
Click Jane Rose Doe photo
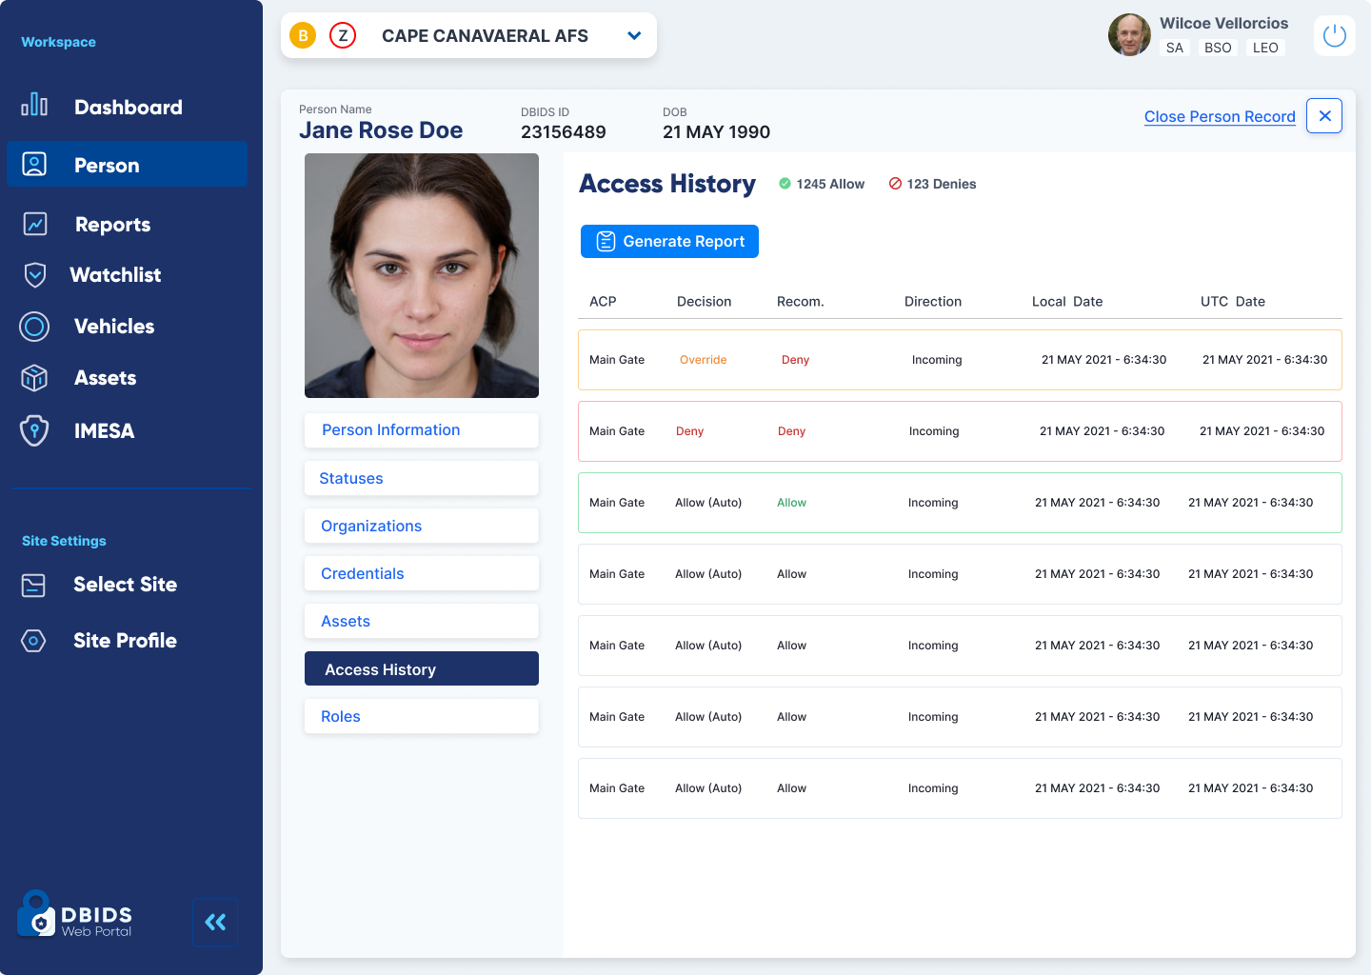[422, 275]
